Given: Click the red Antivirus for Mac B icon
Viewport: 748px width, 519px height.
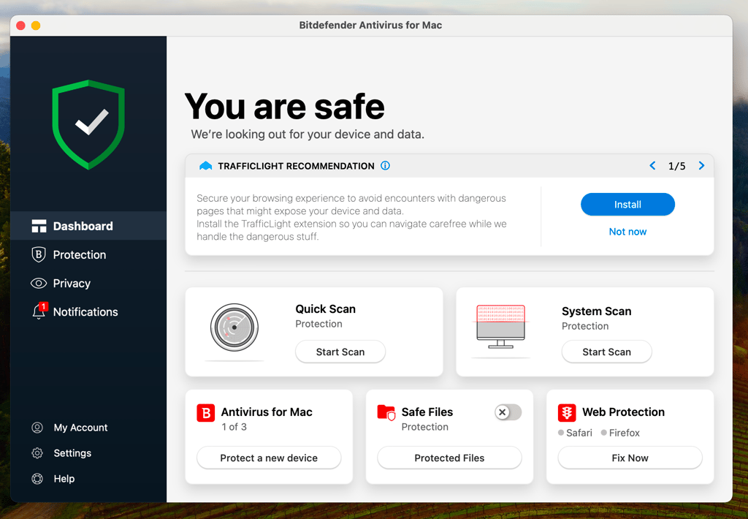Looking at the screenshot, I should click(205, 412).
